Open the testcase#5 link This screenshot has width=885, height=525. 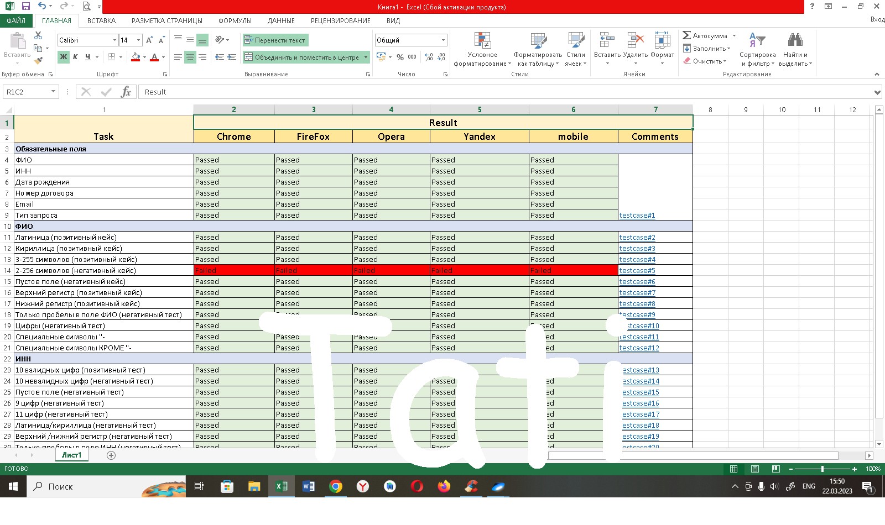coord(637,271)
